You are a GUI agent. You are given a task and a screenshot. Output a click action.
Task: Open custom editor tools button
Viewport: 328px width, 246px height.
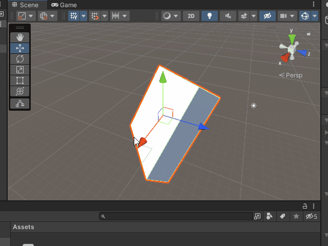(20, 104)
